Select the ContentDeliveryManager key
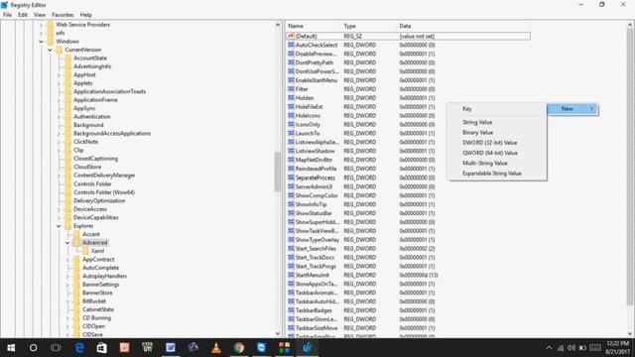Image resolution: width=635 pixels, height=357 pixels. click(x=104, y=176)
